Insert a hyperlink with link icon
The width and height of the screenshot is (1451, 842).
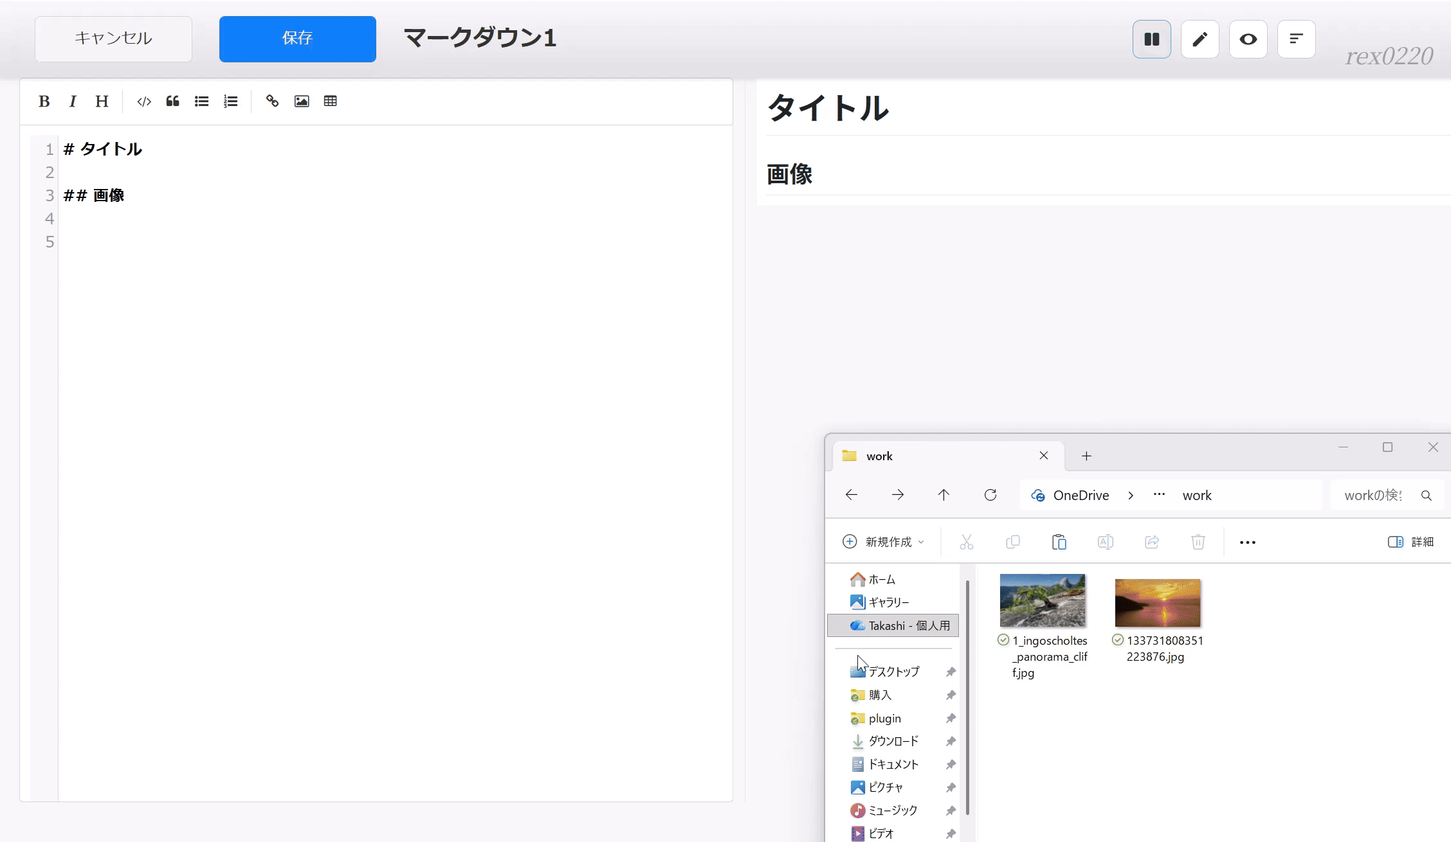(x=272, y=102)
